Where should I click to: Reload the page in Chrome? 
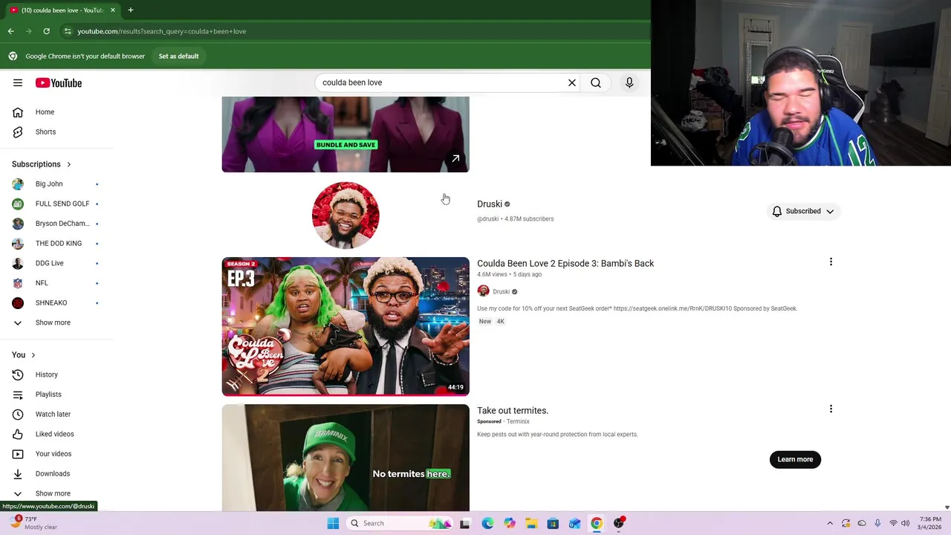[46, 31]
